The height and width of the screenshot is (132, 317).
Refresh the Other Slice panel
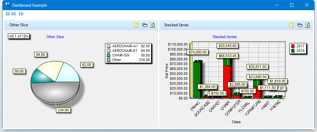pos(152,25)
